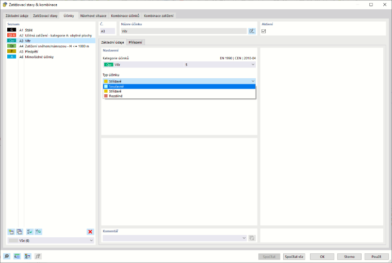The width and height of the screenshot is (392, 263).
Task: Delete the selected action via the red X
Action: click(x=90, y=232)
